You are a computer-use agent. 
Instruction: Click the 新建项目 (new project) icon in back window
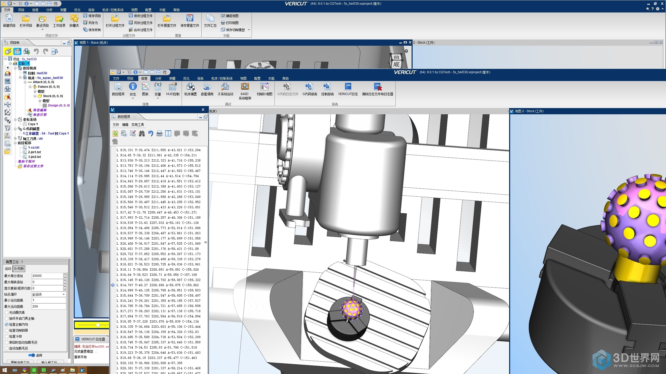[9, 18]
